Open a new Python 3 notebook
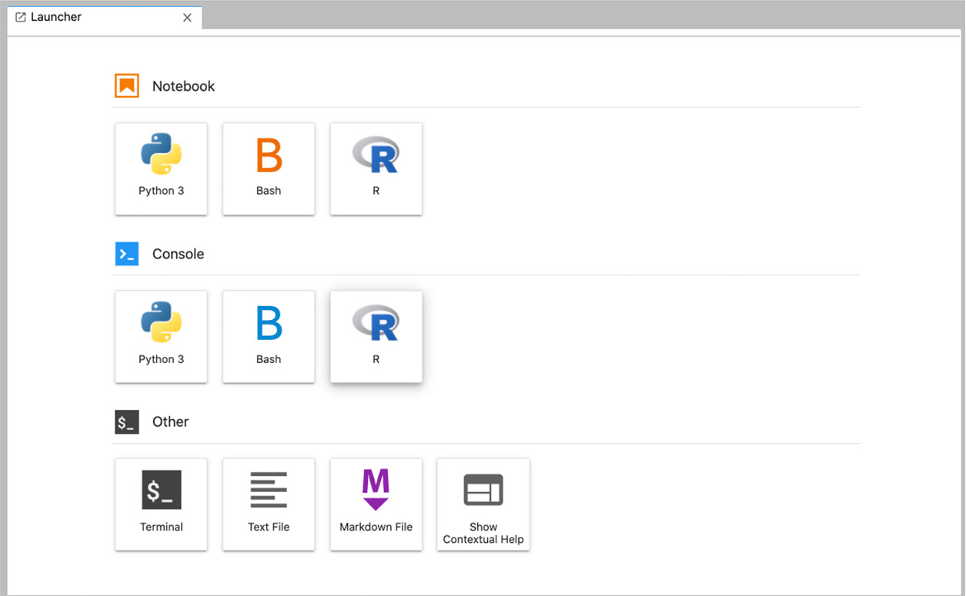 point(161,168)
